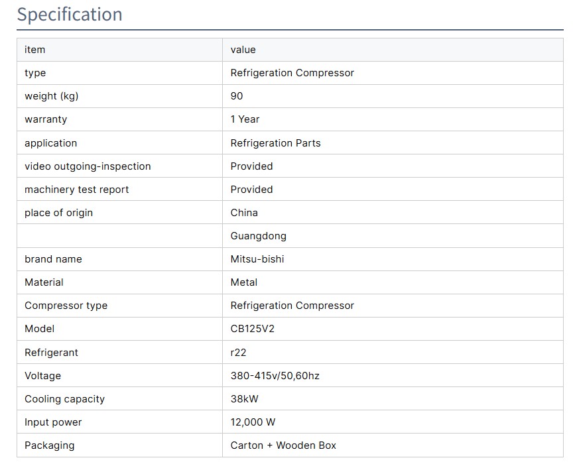575x470 pixels.
Task: Click the Specification heading
Action: pos(70,15)
